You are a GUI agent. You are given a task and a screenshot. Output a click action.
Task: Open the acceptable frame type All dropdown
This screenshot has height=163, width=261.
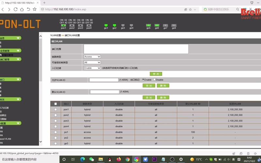(92, 62)
